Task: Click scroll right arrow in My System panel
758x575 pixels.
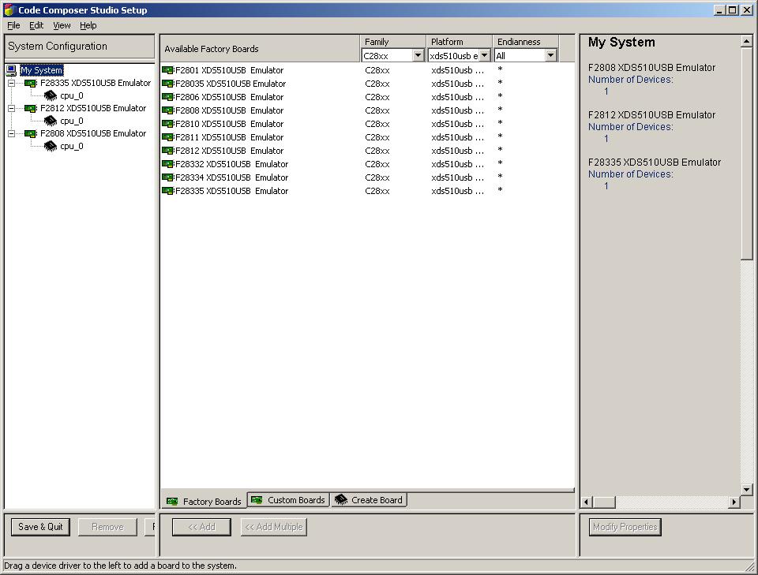Action: [734, 502]
